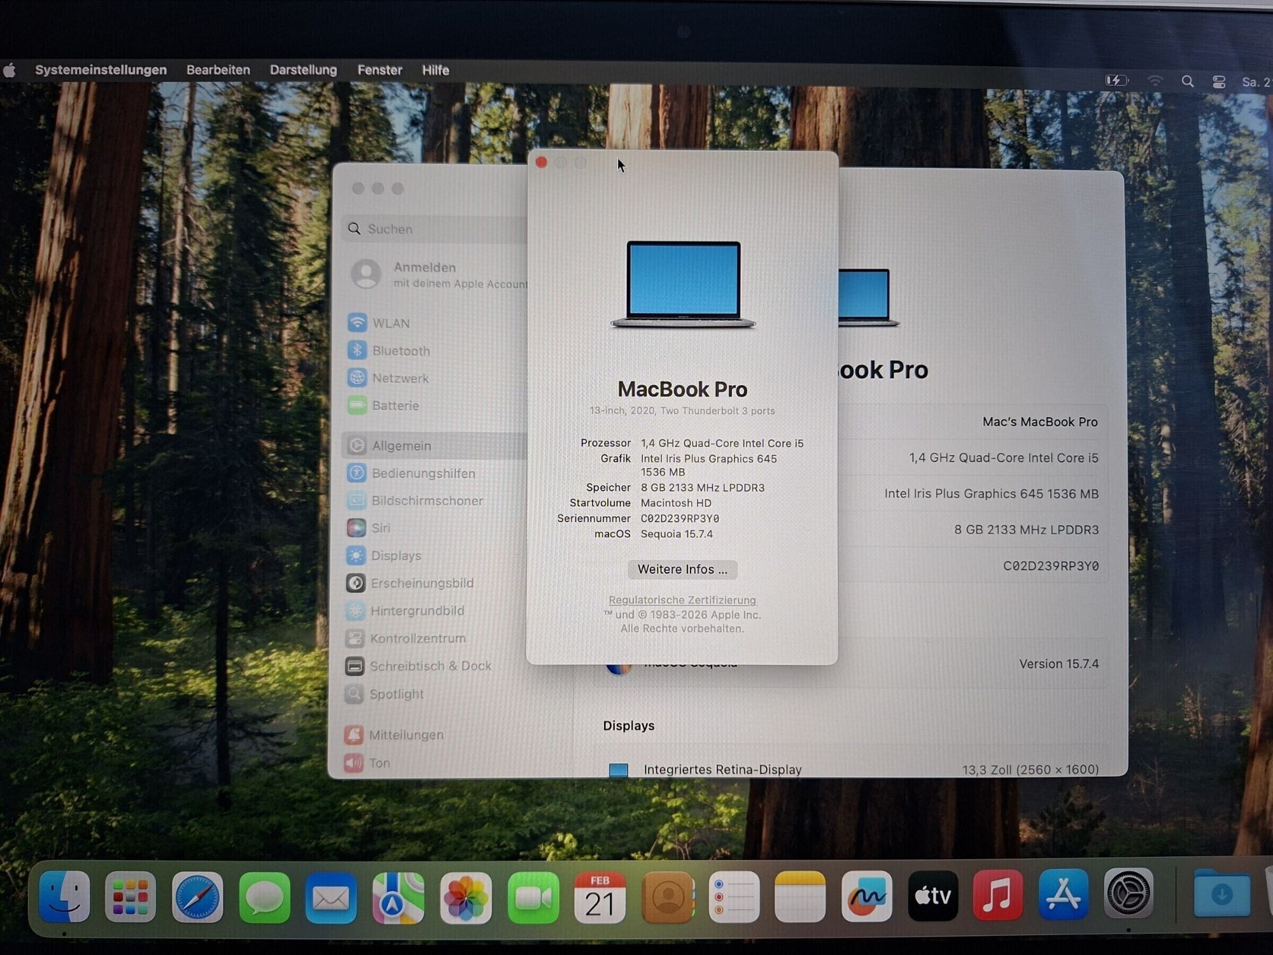Open Regulatorische Zertifizierung link
The height and width of the screenshot is (955, 1273).
click(x=682, y=600)
